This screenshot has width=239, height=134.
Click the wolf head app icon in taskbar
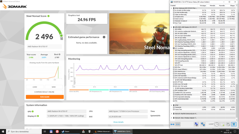[x=89, y=132]
